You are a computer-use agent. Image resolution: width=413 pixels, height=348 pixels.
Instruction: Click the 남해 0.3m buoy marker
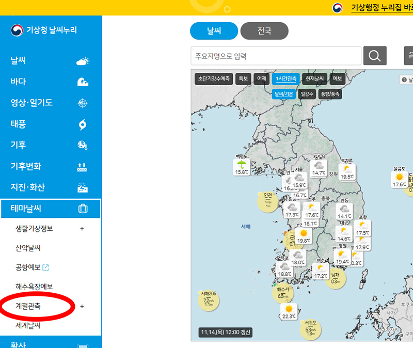tap(335, 278)
